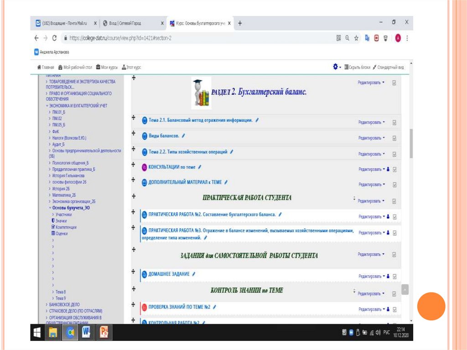
Task: Open Редактировать dropdown for ДОМАШНЕЕ ЗАДАНИЕ
Action: pos(372,277)
